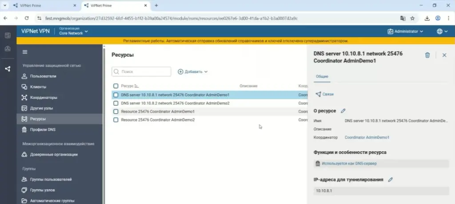Open Chrome three-dot menu
Viewport: 455px width, 204px height.
point(448,18)
